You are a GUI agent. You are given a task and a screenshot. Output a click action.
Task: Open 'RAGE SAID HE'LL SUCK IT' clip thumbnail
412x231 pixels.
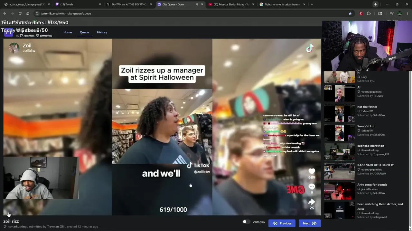click(x=340, y=172)
